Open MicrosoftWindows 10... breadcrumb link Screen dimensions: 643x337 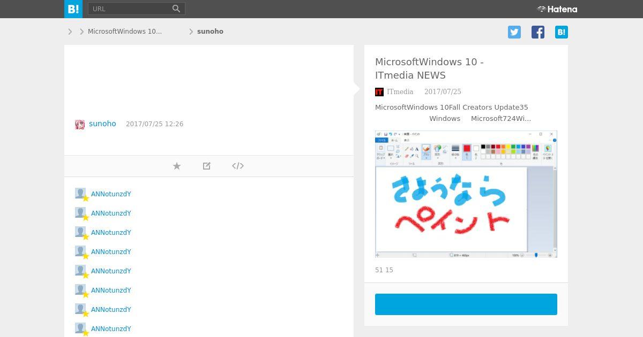[x=125, y=32]
